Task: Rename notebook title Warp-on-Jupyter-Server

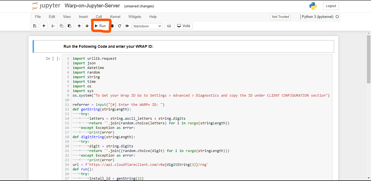Action: click(92, 6)
